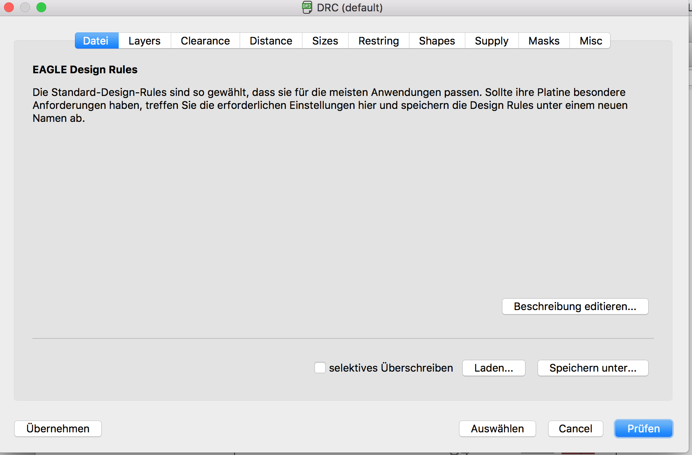This screenshot has height=455, width=692.
Task: Select the Misc tab
Action: click(x=590, y=41)
